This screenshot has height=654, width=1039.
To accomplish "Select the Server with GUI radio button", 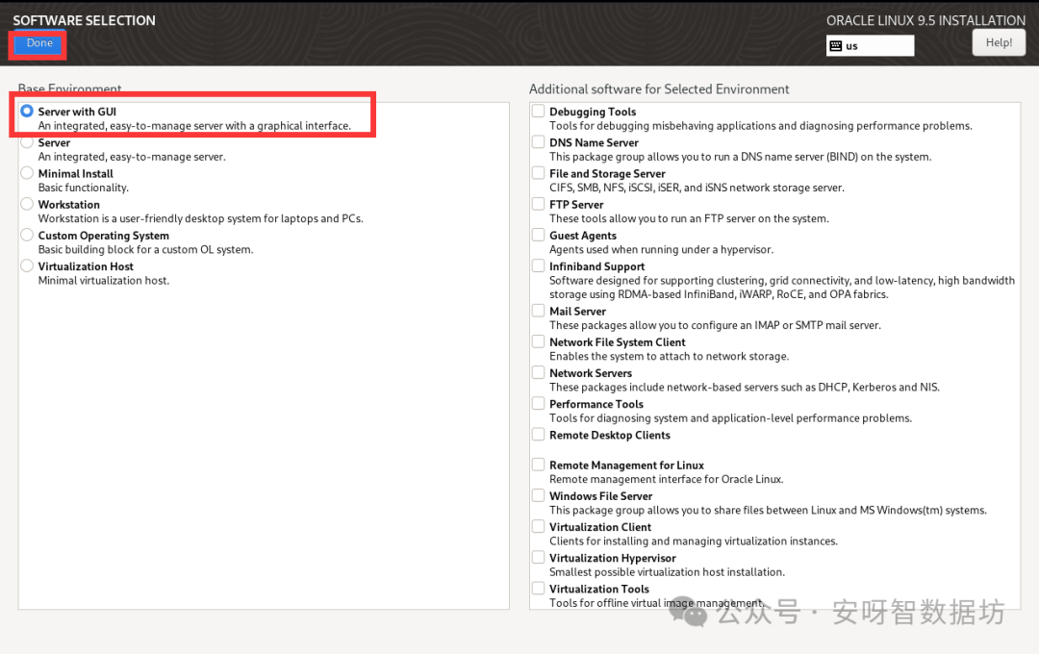I will click(27, 112).
